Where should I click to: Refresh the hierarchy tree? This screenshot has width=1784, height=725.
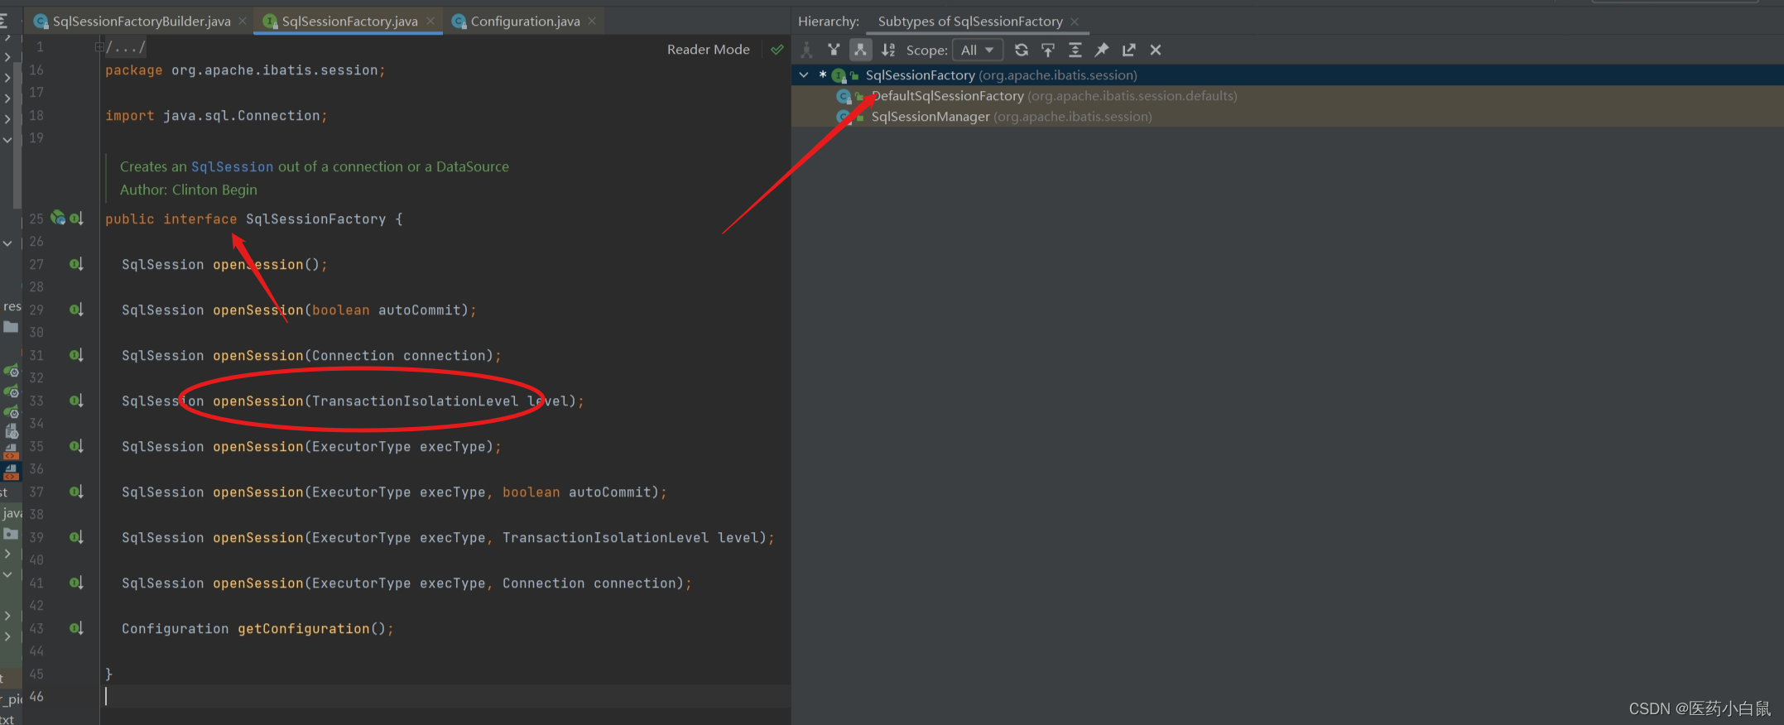(x=1022, y=50)
